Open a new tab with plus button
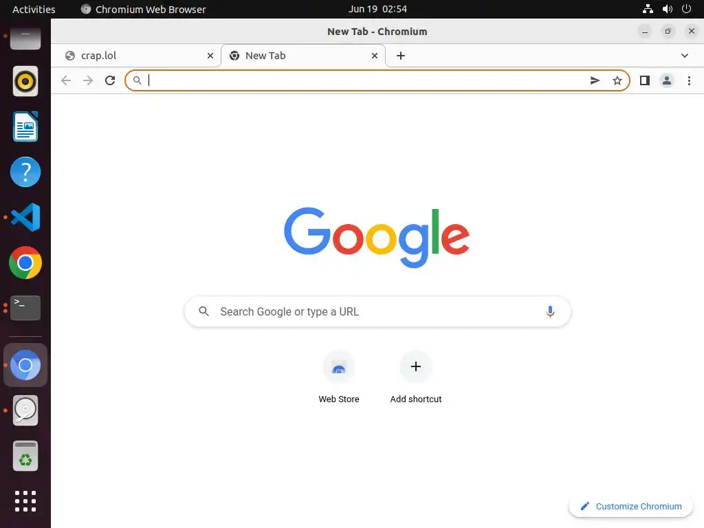704x528 pixels. (x=401, y=56)
